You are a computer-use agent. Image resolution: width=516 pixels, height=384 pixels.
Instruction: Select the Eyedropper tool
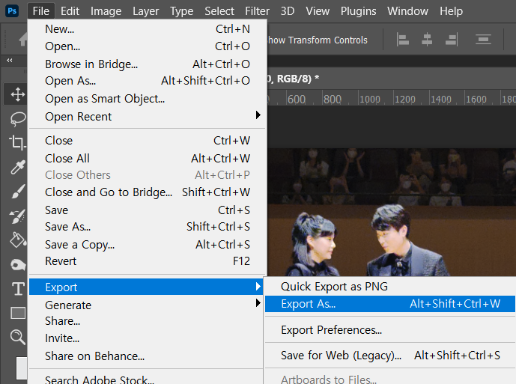18,167
